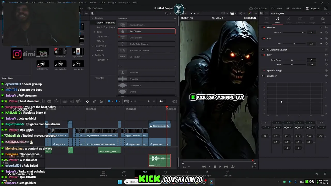Adjust Volume slider handle
This screenshot has width=331, height=186.
303,32
